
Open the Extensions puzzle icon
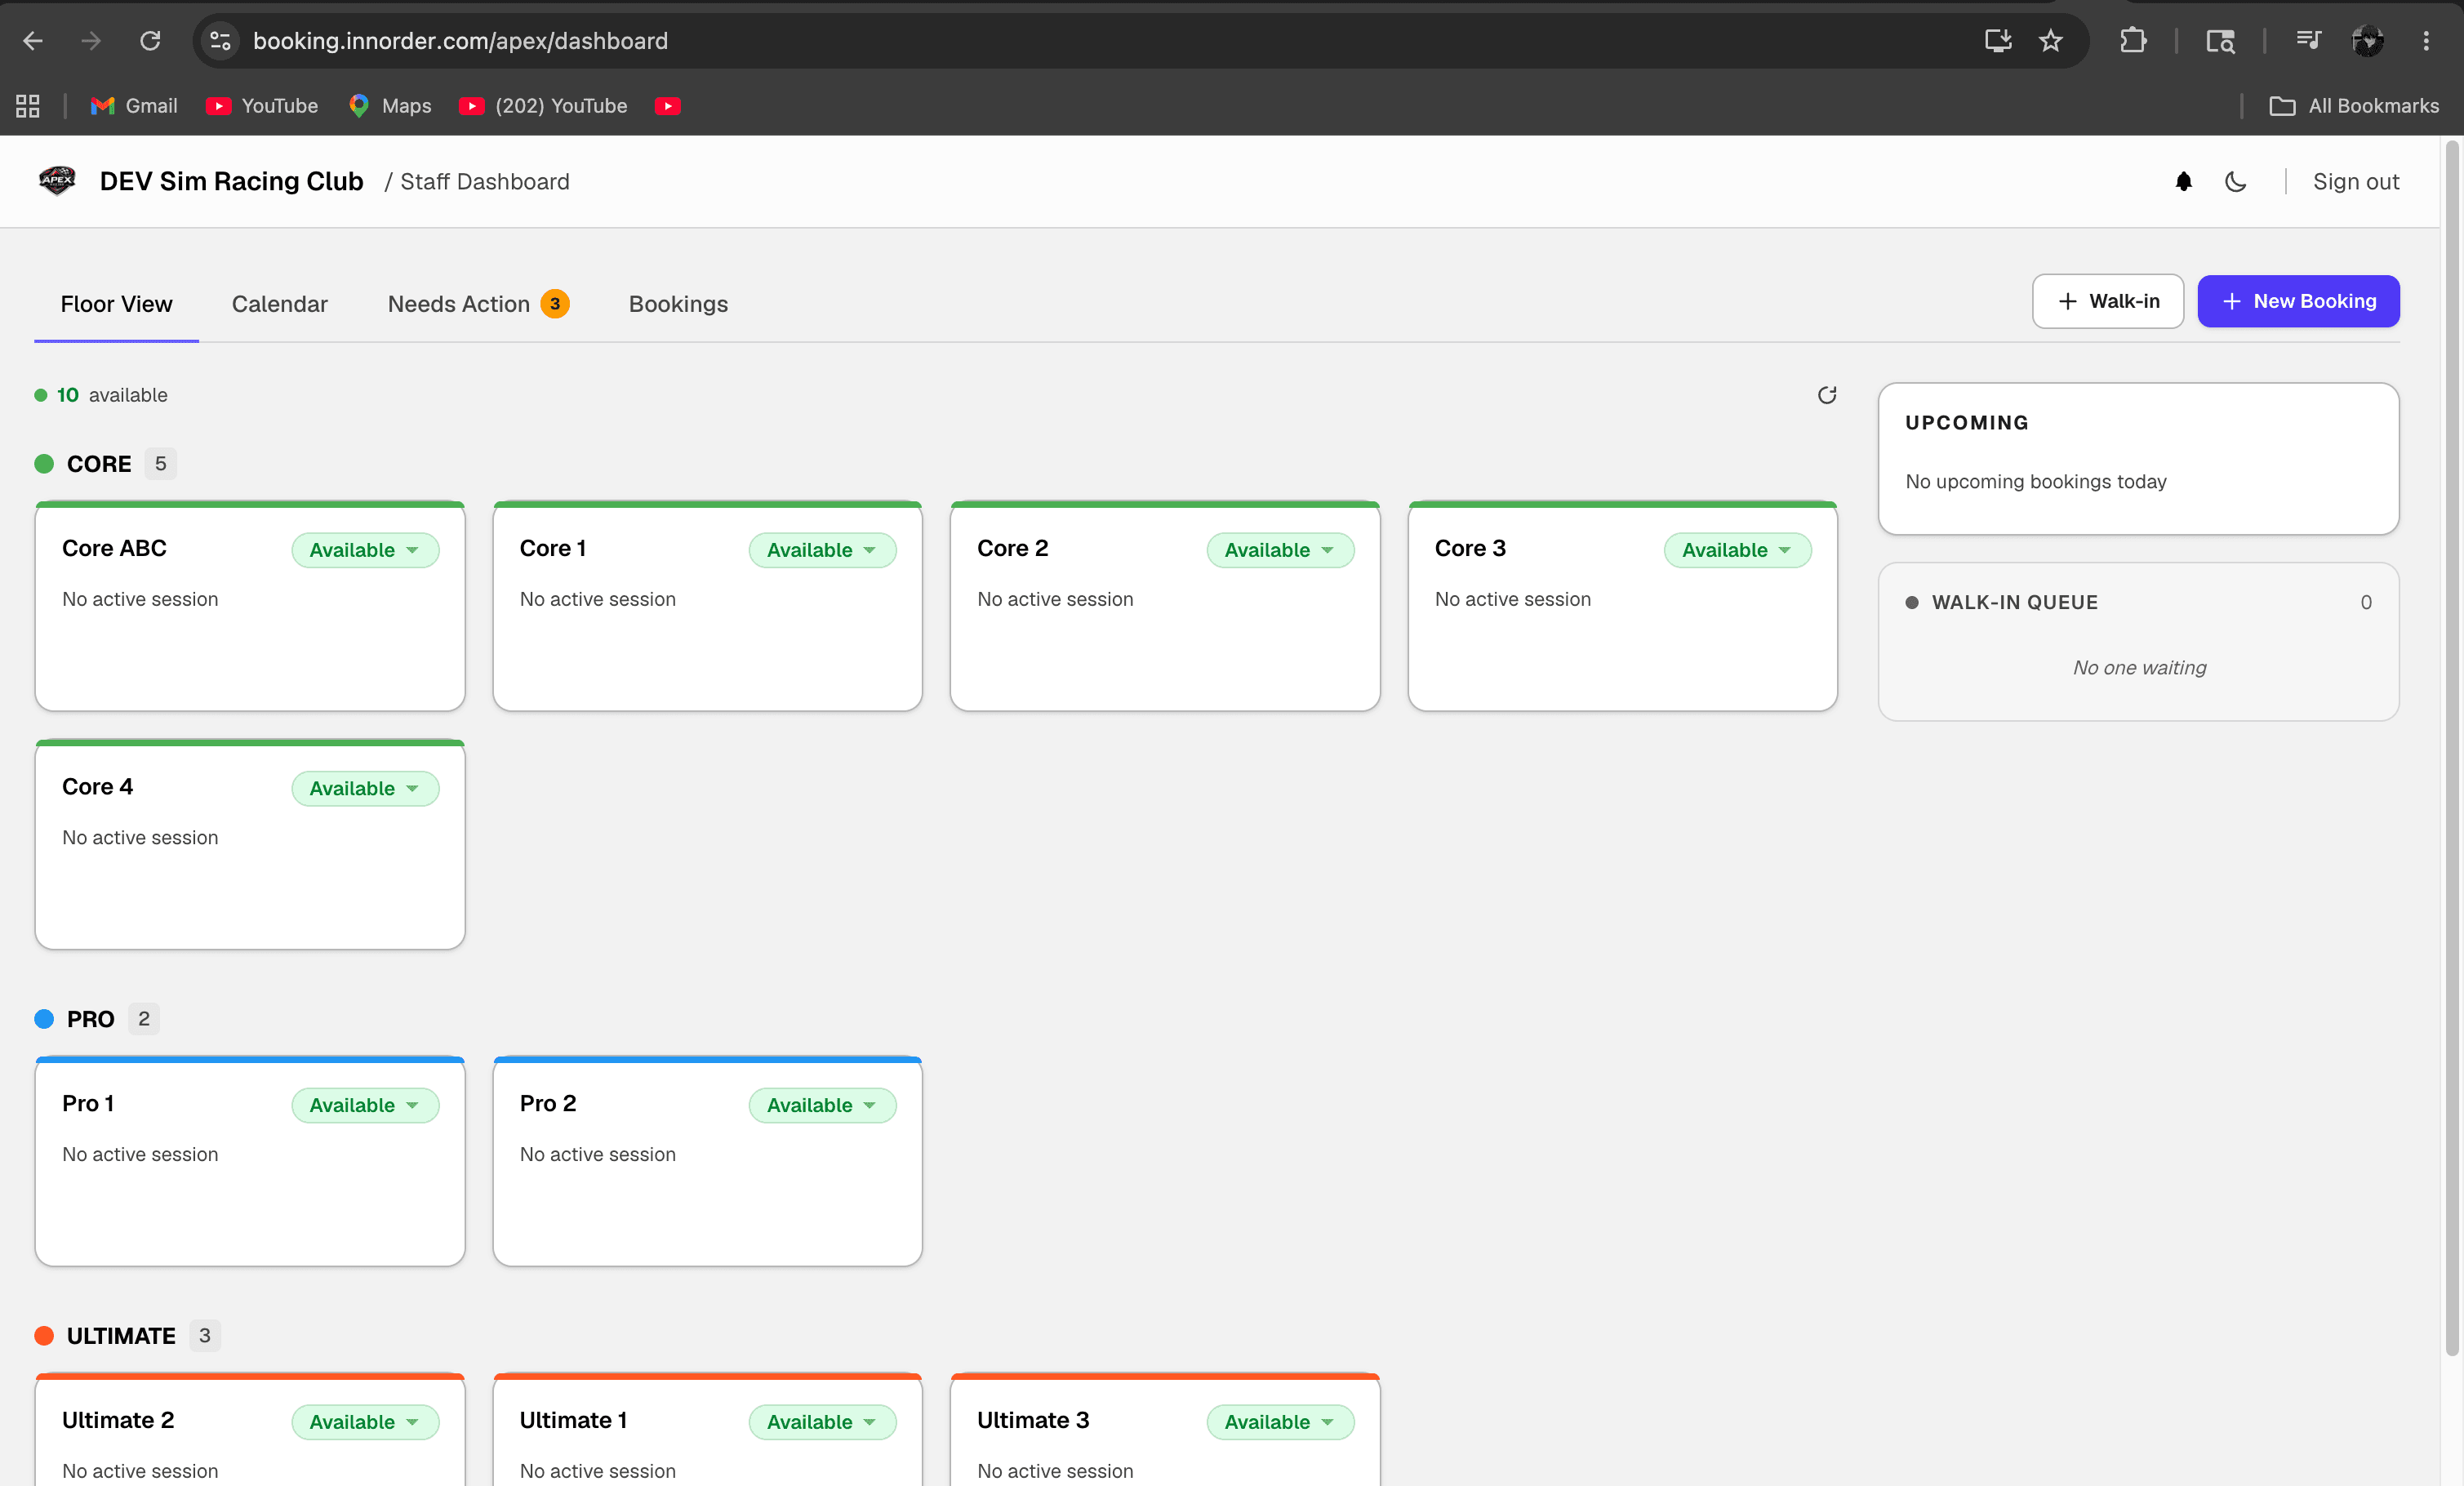coord(2132,41)
